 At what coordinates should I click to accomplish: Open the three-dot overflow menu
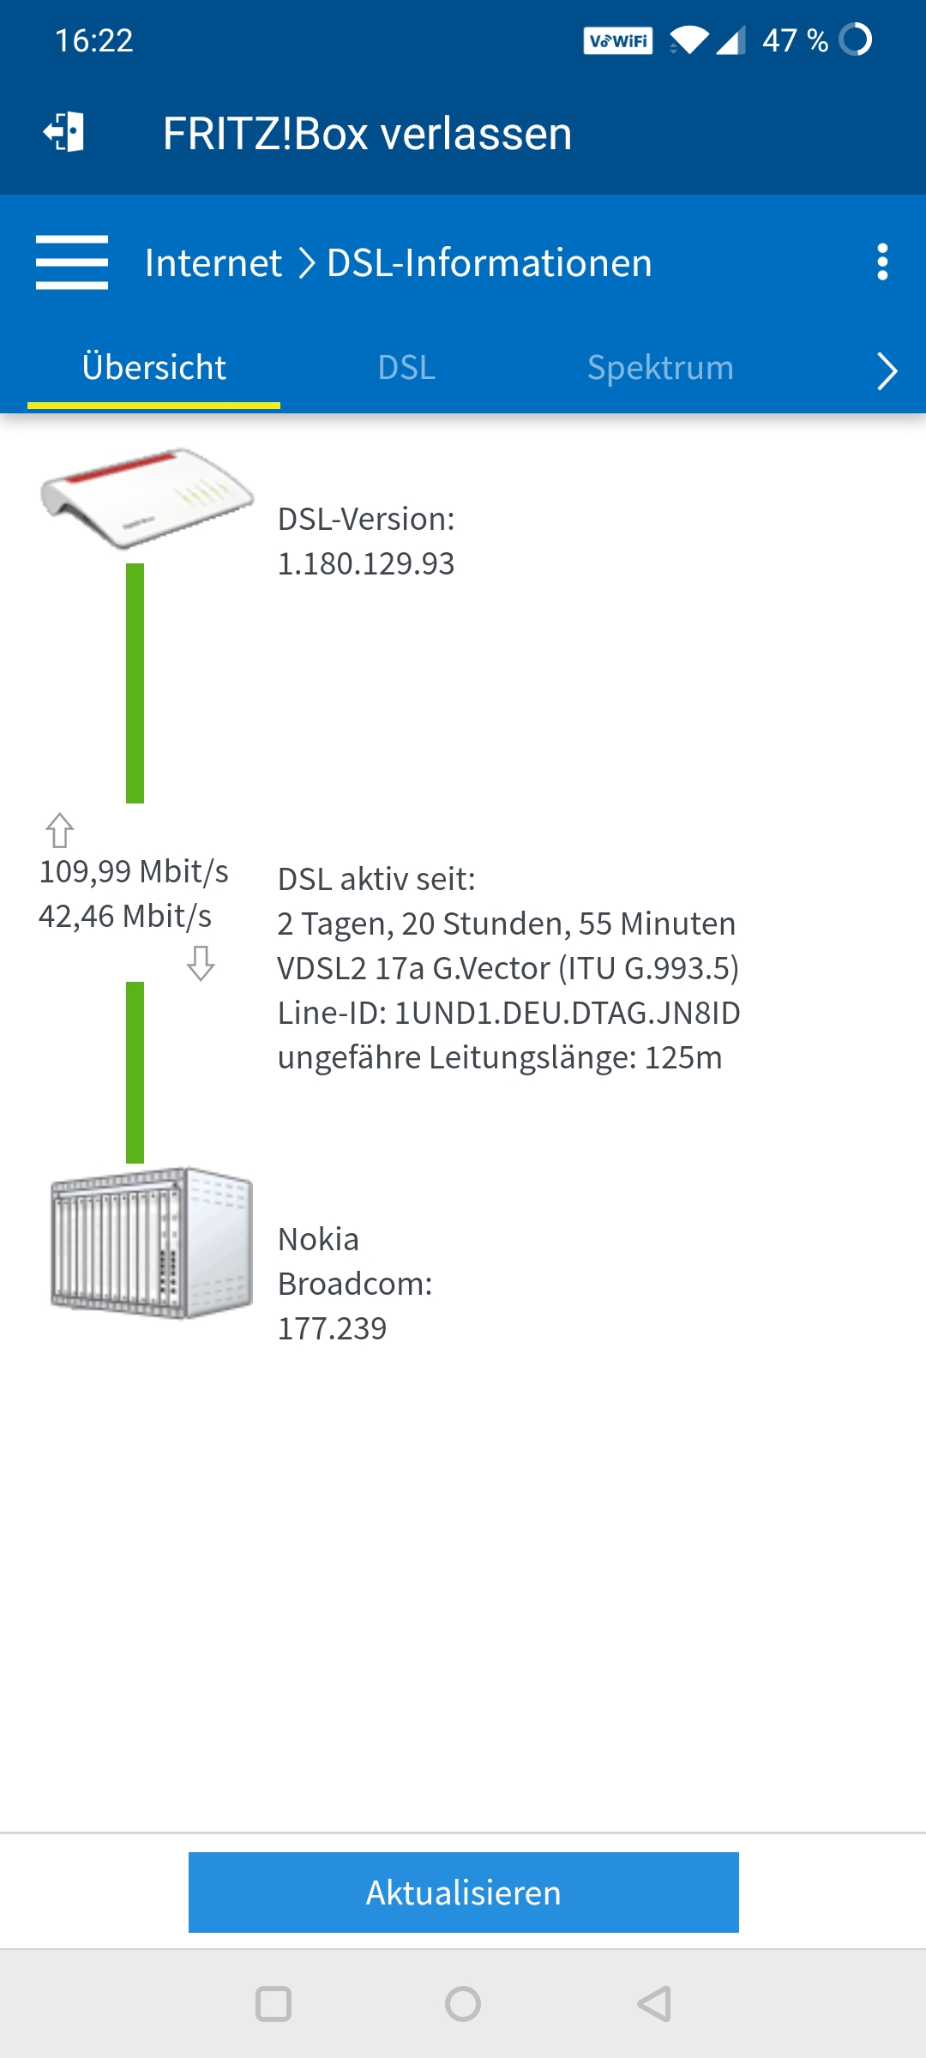882,263
